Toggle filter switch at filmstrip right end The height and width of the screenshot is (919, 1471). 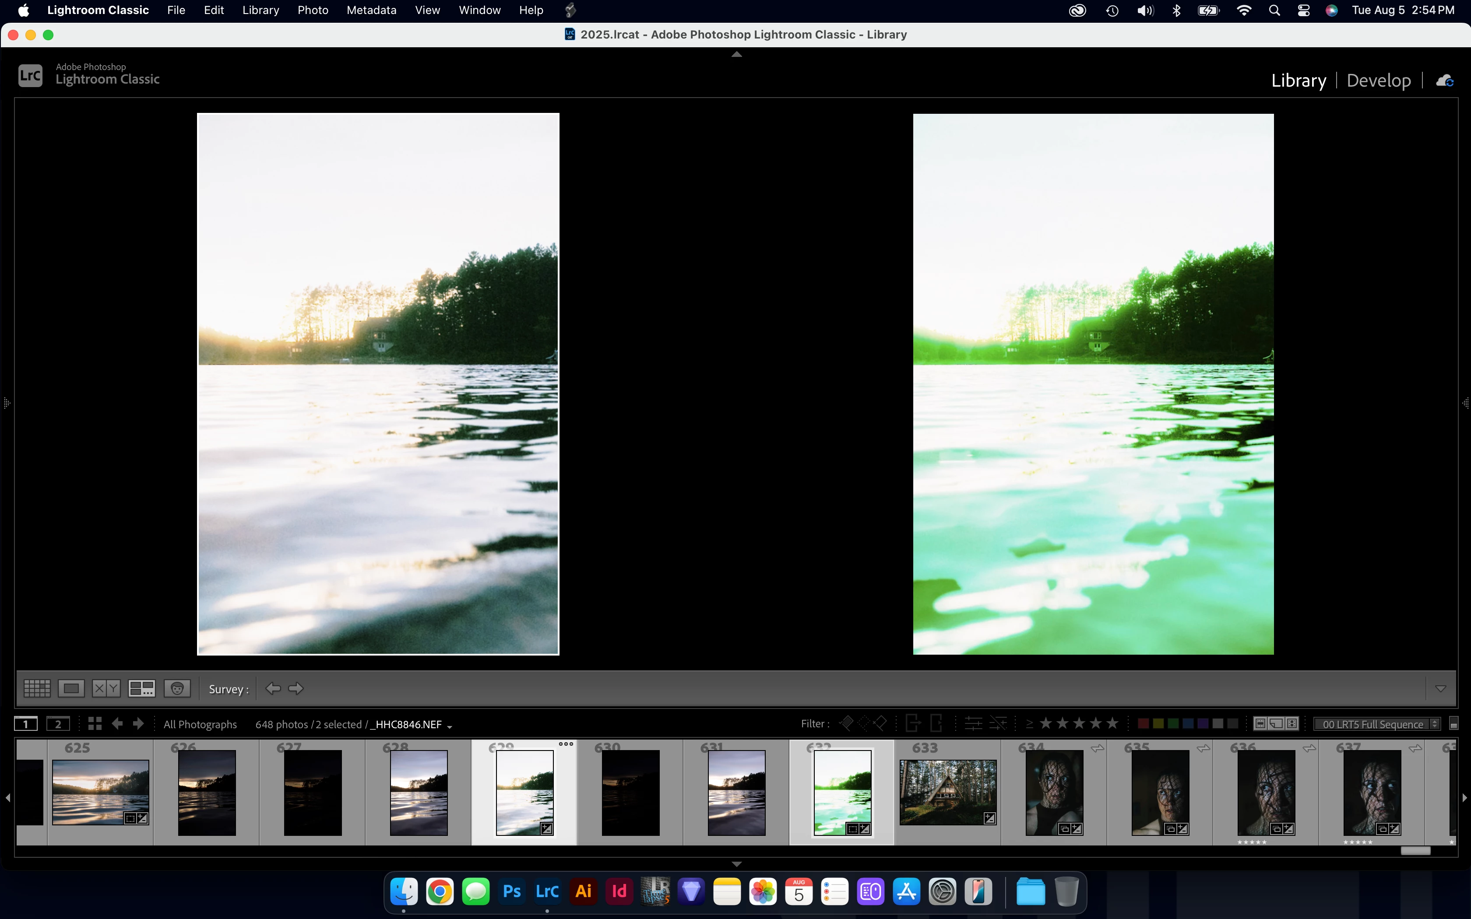pos(1453,724)
